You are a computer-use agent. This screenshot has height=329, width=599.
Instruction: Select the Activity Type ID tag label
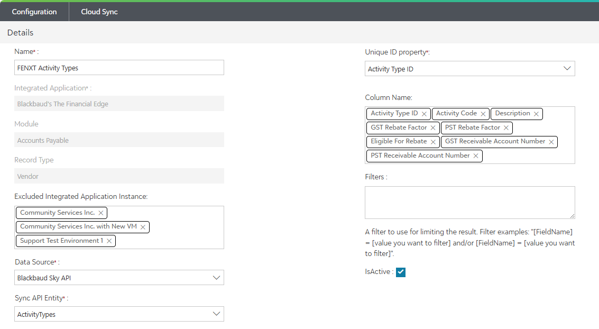394,113
